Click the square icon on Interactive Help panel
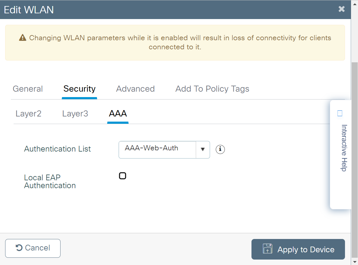Screen dimensions: 358x265 (x=340, y=113)
